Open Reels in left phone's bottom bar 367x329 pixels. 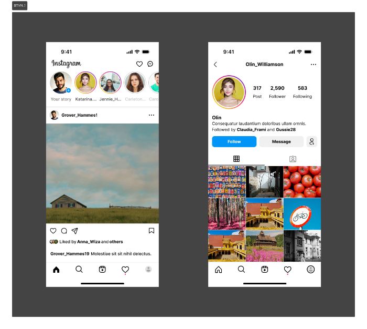[x=102, y=269]
